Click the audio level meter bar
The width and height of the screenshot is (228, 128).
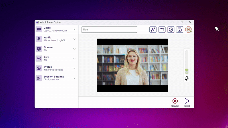coord(187,63)
